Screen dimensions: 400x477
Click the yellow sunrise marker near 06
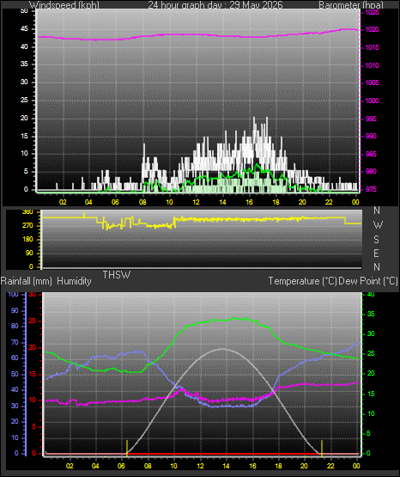pyautogui.click(x=127, y=448)
